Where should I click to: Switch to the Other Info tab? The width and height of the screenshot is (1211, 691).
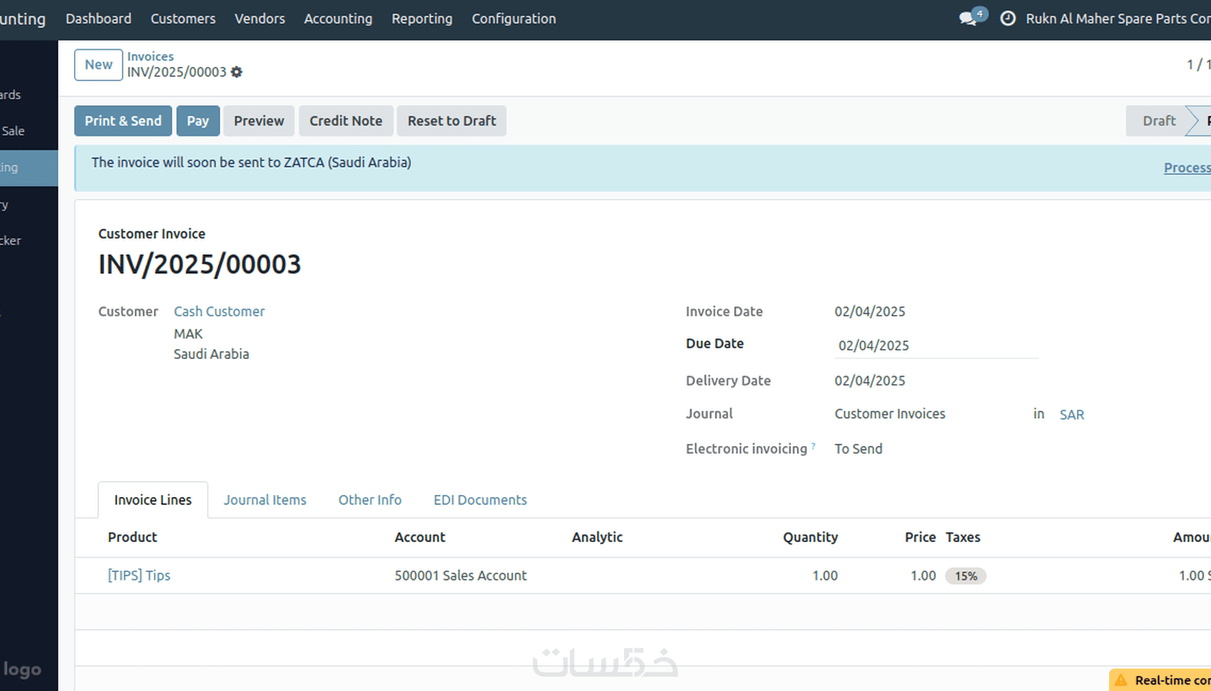(x=370, y=500)
